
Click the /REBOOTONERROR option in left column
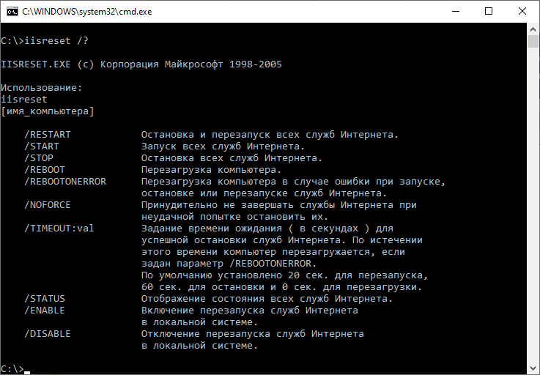[65, 182]
